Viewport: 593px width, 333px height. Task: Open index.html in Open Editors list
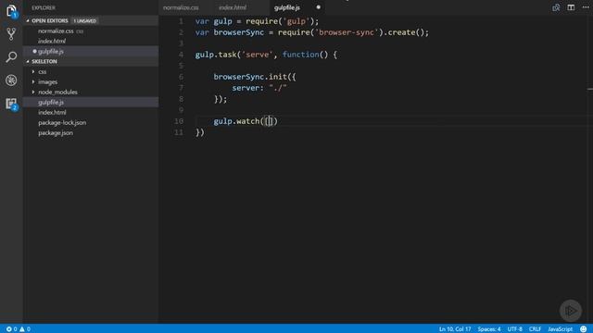tap(91, 41)
